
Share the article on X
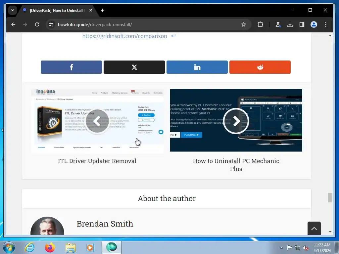click(134, 67)
